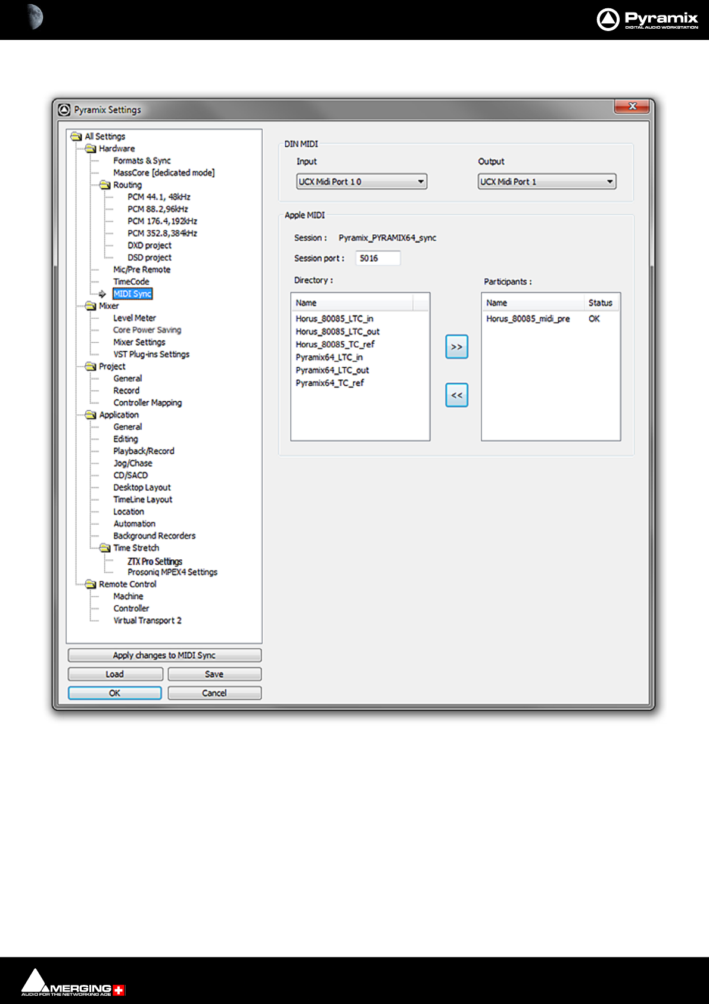Open Playback/Record settings

(x=144, y=451)
